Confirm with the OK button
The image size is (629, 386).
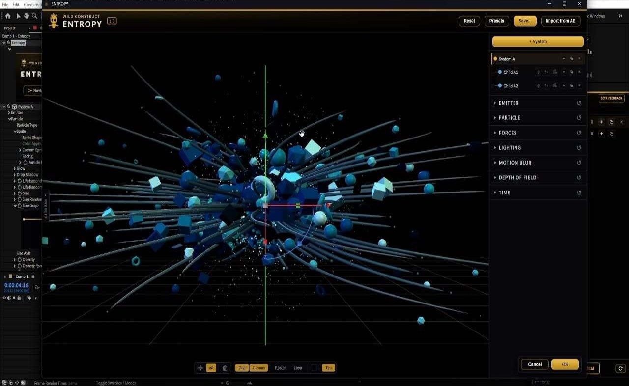click(565, 364)
